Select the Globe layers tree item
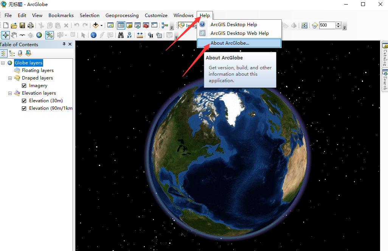Screen dimensions: 388x251 tap(28, 63)
